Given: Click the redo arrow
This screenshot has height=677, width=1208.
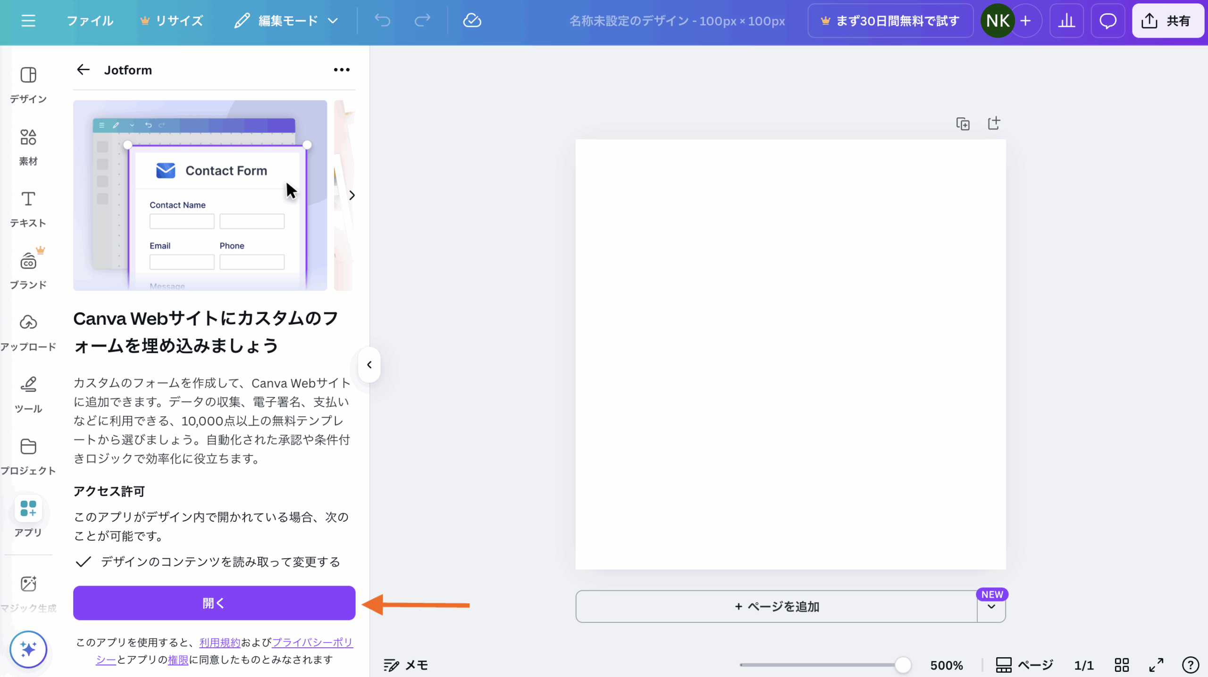Looking at the screenshot, I should tap(422, 20).
